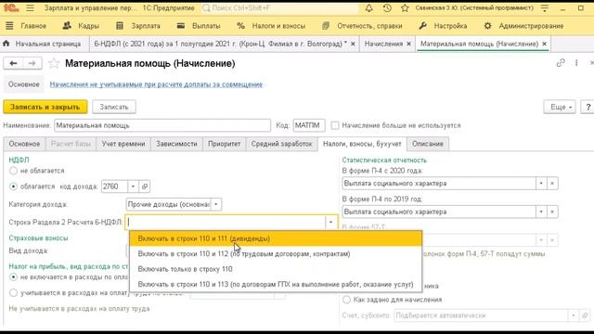Viewport: 594px width, 334px height.
Task: Clear the П-4 с 2020 года field
Action: [552, 184]
